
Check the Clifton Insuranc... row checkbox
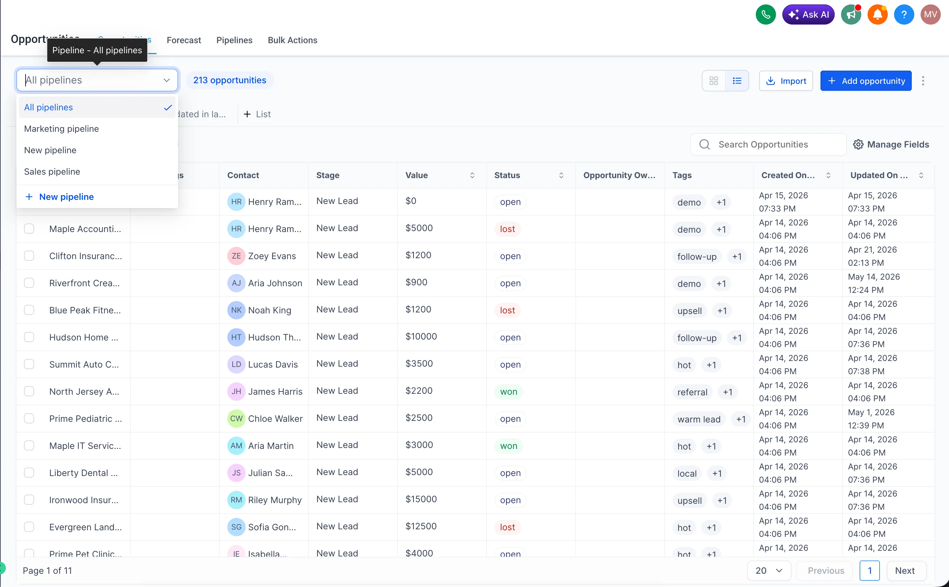pos(29,256)
